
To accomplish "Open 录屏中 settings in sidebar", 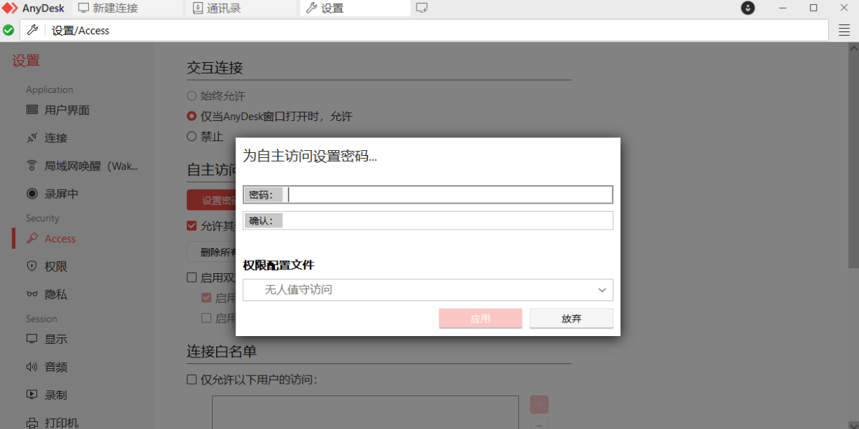I will (62, 194).
